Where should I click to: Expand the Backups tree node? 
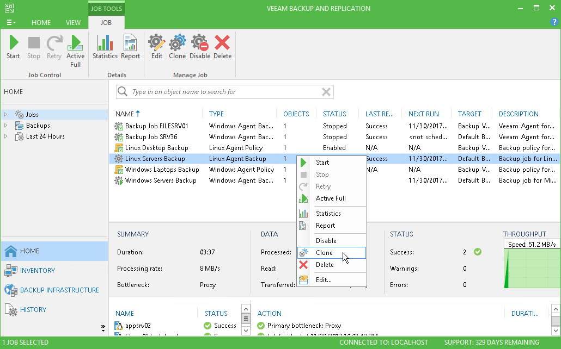pos(6,126)
